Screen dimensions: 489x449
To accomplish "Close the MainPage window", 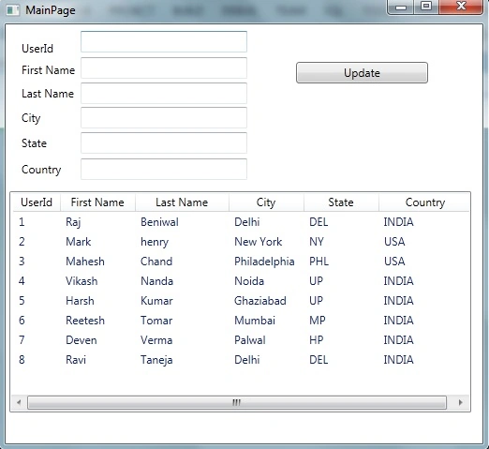I will [x=461, y=7].
